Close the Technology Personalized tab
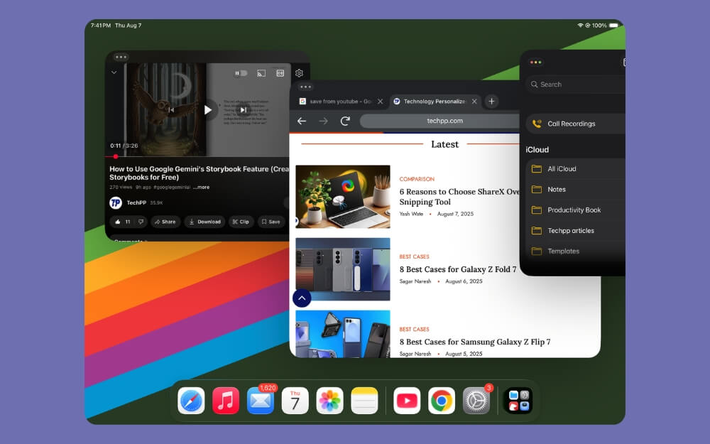710x444 pixels. click(474, 102)
